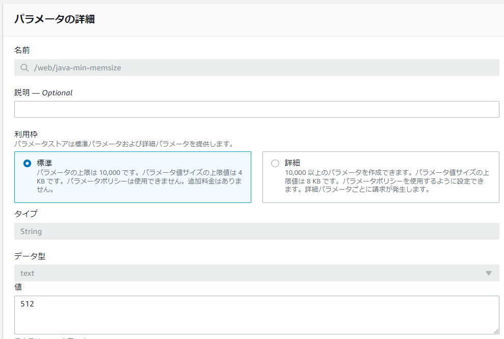Viewport: 504px width, 339px height.
Task: Click the name field showing /web/java-min-memsize
Action: pyautogui.click(x=256, y=67)
